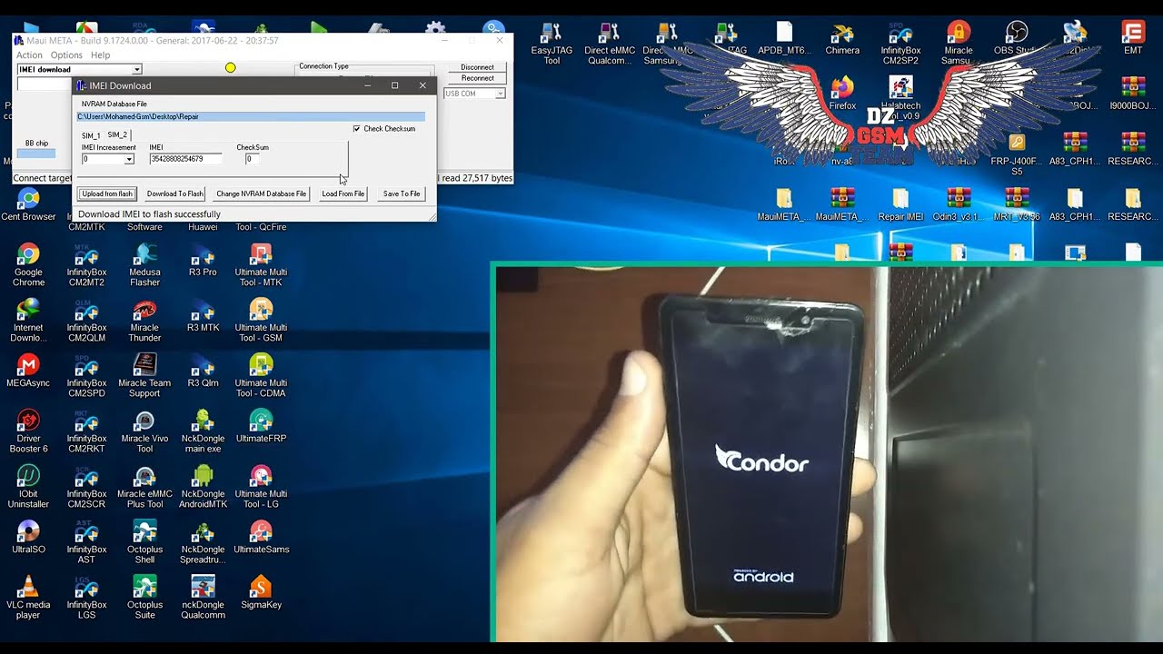
Task: Open Firefox desktop icon
Action: tap(842, 94)
